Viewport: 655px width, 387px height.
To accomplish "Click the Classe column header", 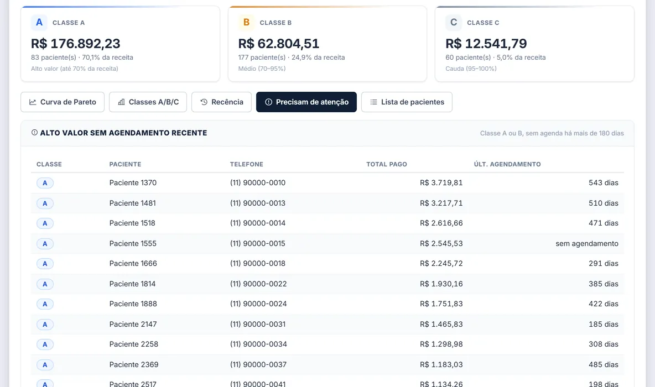I will coord(49,165).
